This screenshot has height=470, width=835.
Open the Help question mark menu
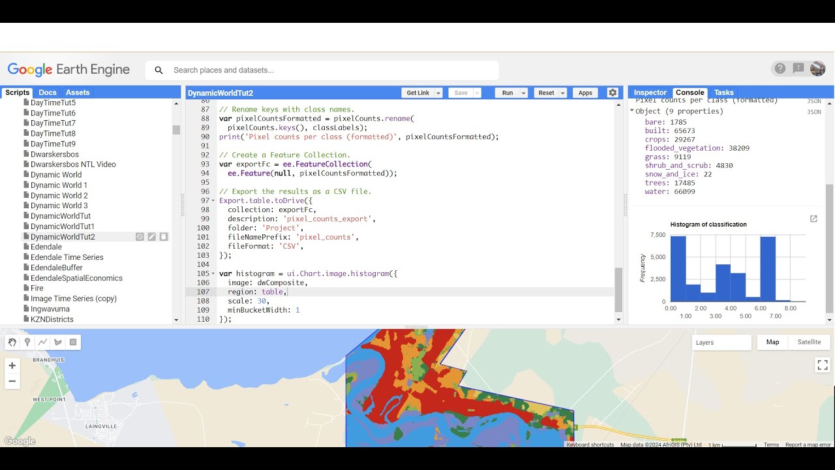pos(780,69)
